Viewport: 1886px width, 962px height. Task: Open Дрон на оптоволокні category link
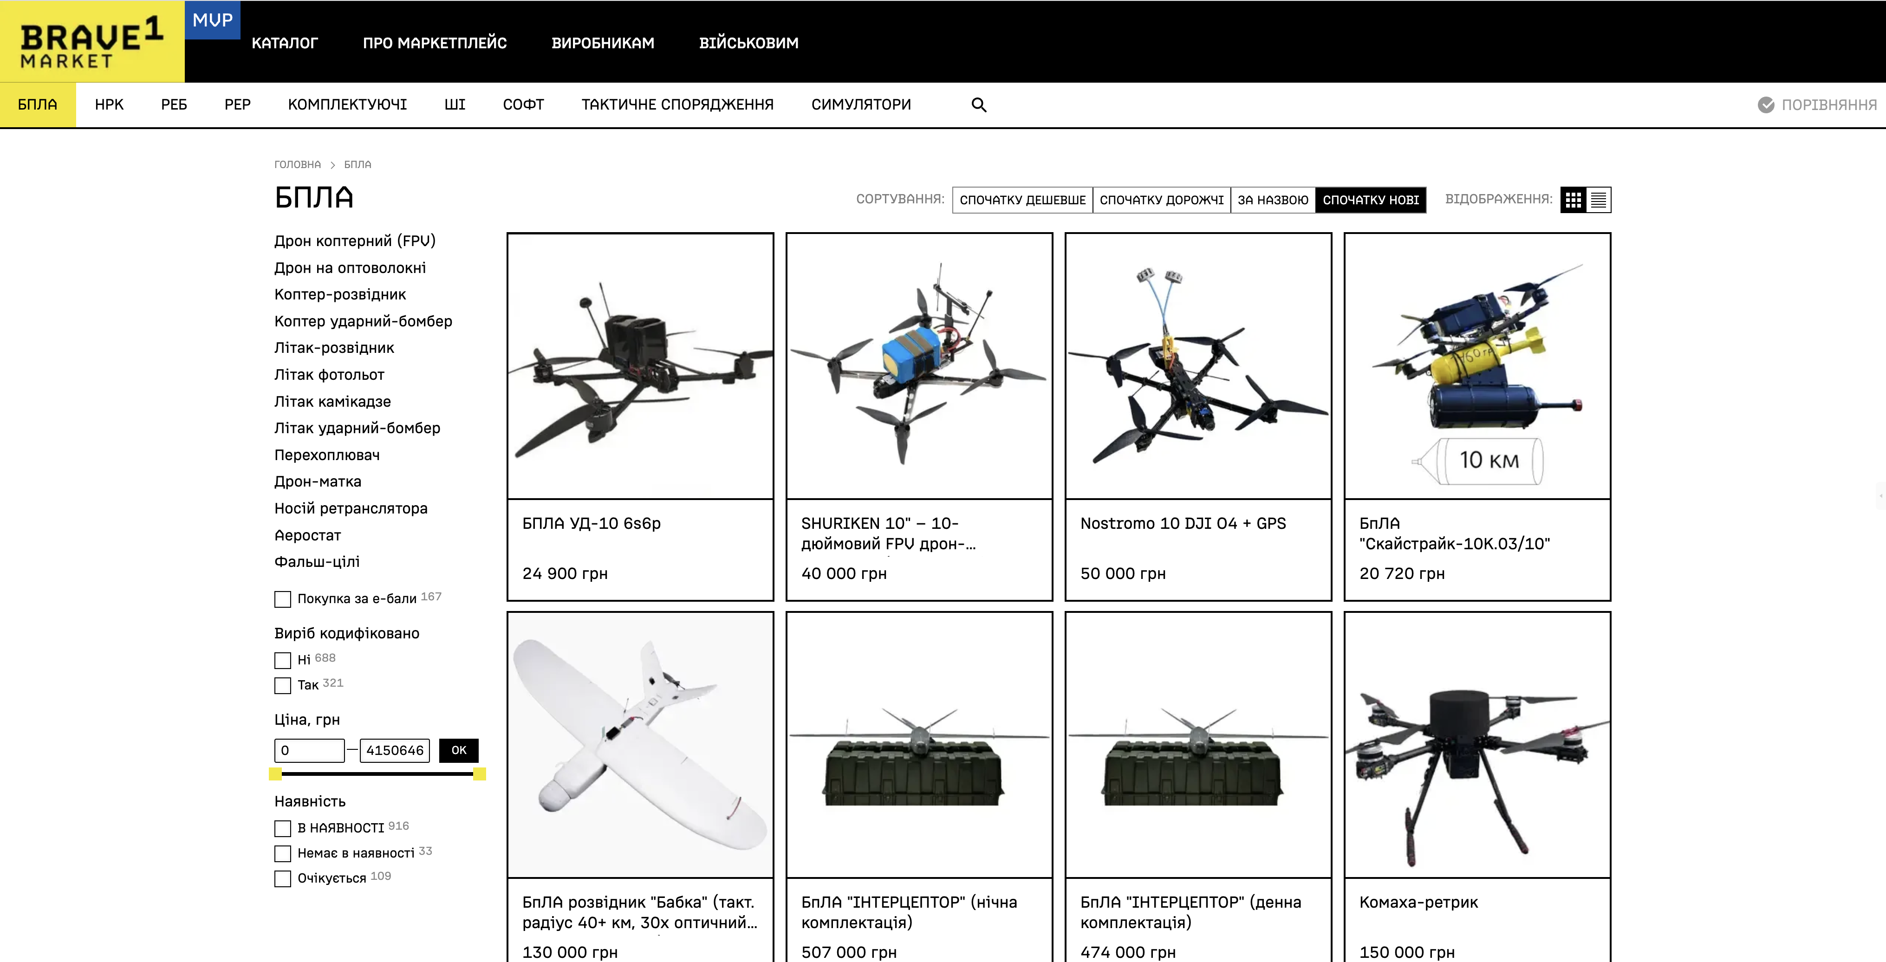(350, 268)
